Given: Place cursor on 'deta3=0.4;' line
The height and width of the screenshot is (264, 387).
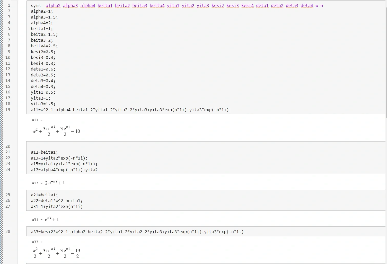Looking at the screenshot, I should pyautogui.click(x=43, y=81).
